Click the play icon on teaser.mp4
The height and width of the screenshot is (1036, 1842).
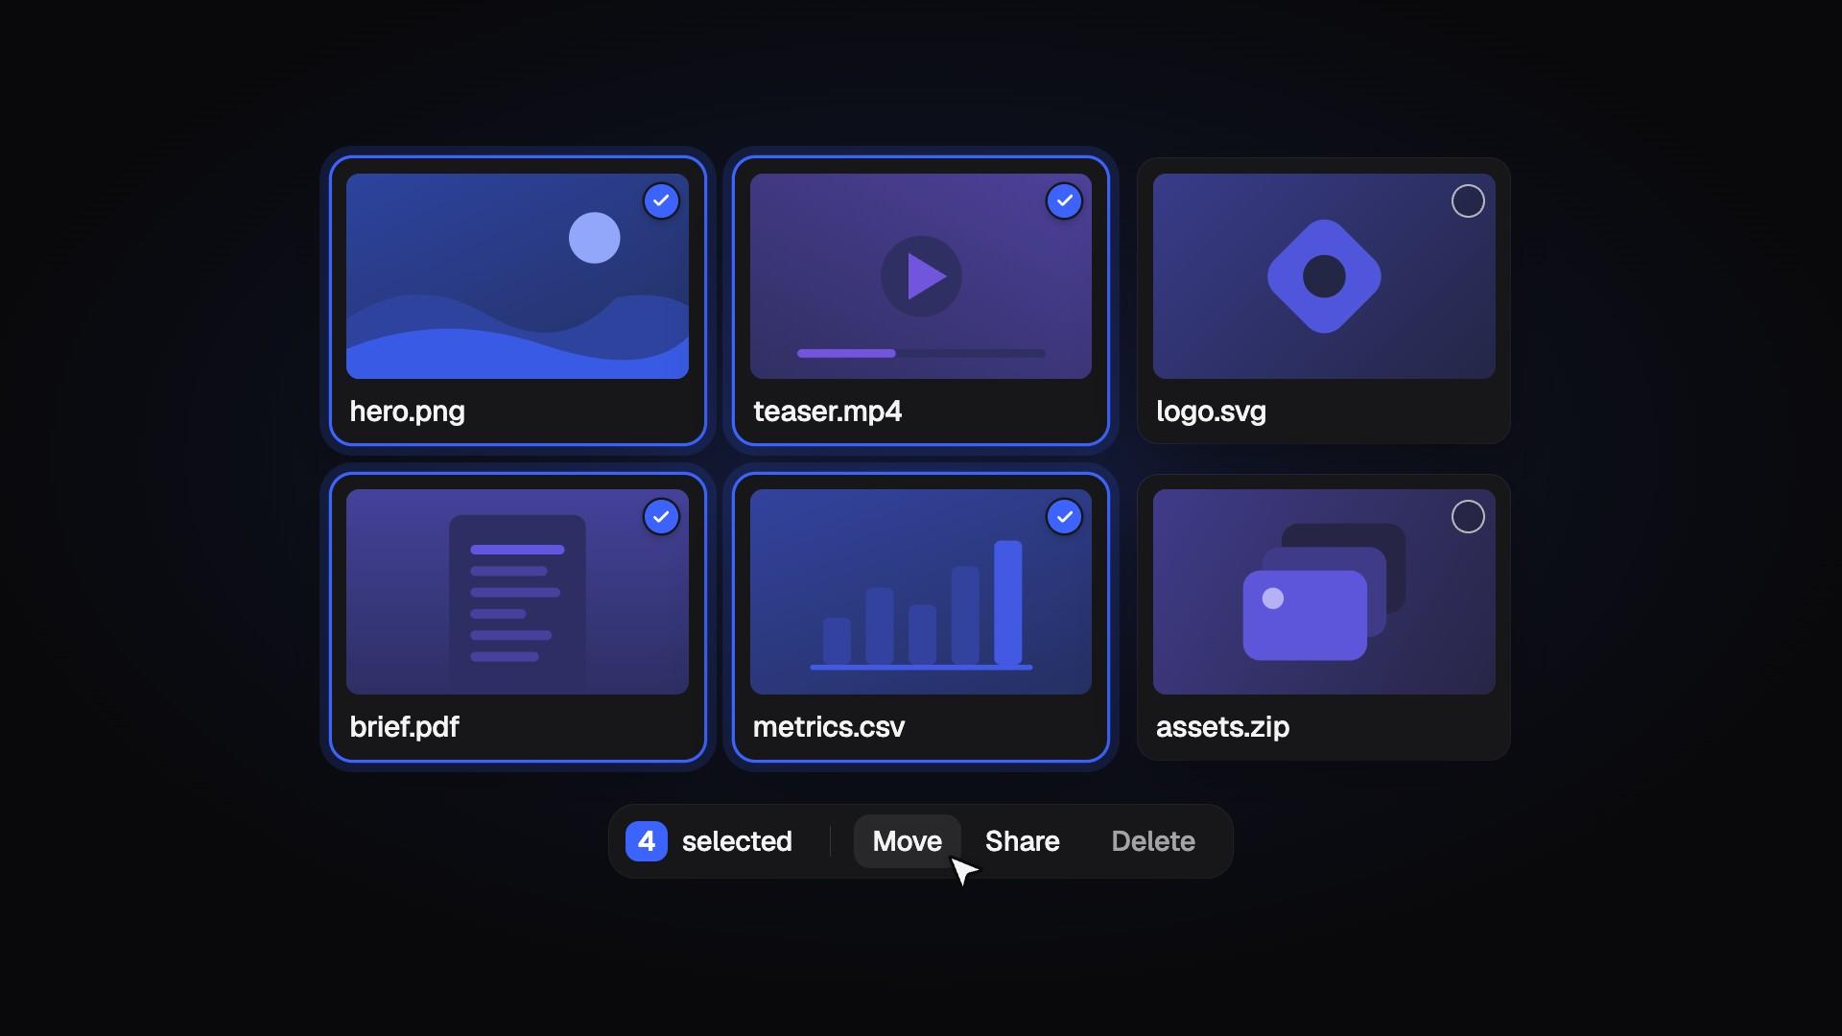tap(921, 276)
